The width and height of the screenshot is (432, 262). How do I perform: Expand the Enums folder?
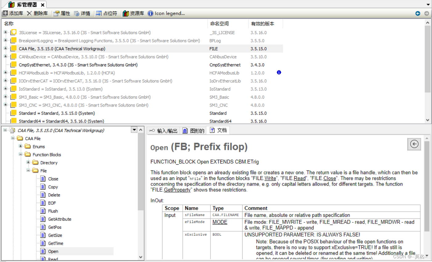coord(21,146)
